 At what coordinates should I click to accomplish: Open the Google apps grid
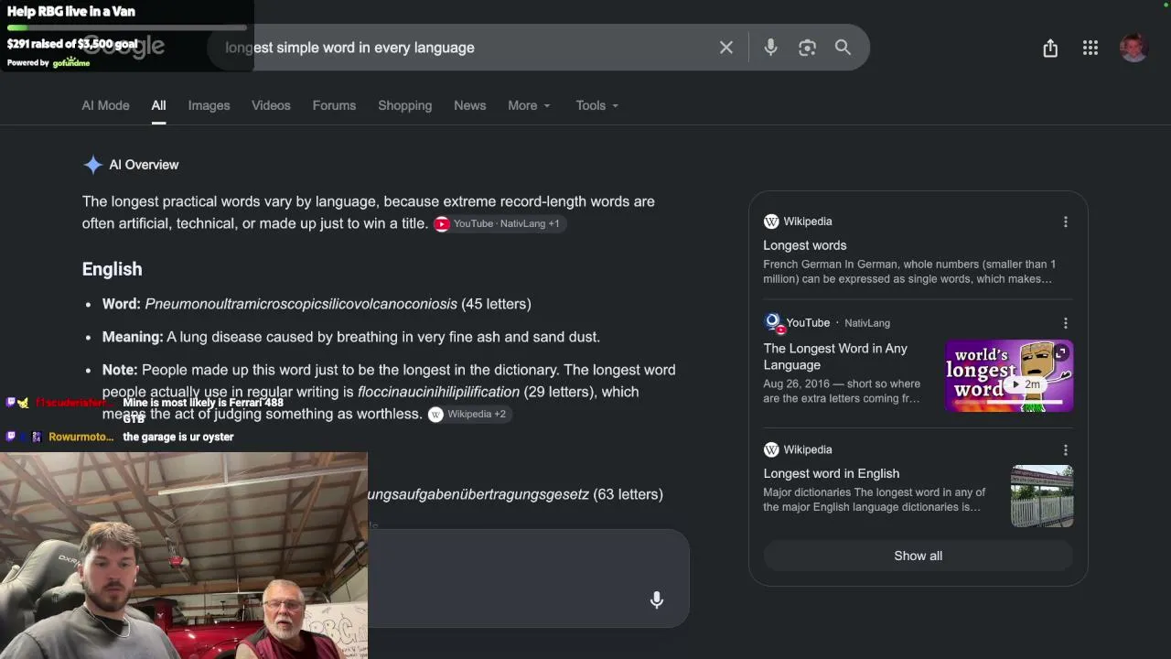coord(1090,49)
